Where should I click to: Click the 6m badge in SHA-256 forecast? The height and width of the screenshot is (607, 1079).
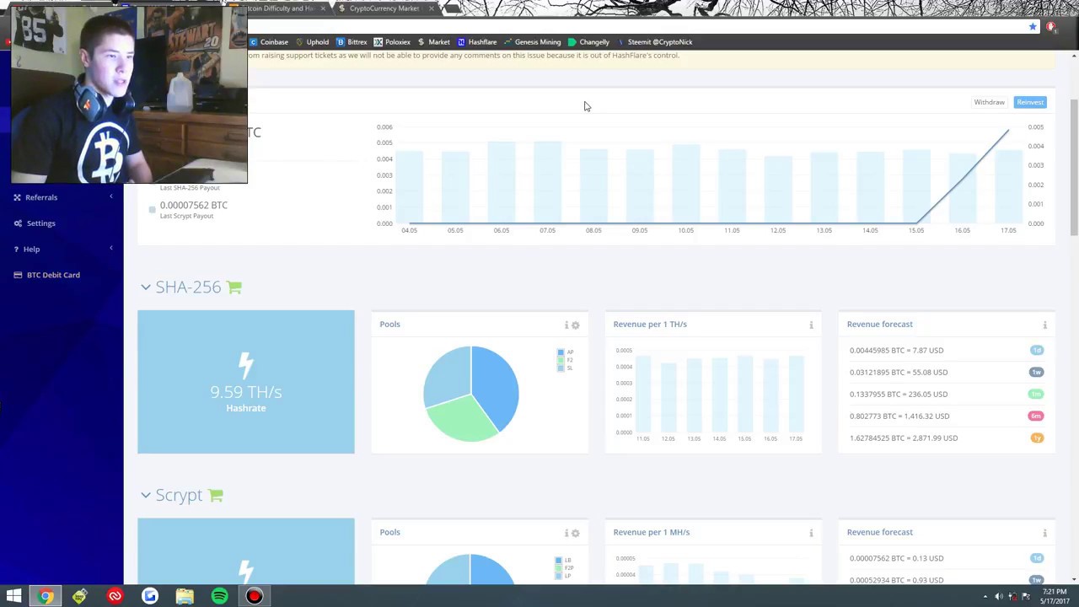pyautogui.click(x=1036, y=416)
